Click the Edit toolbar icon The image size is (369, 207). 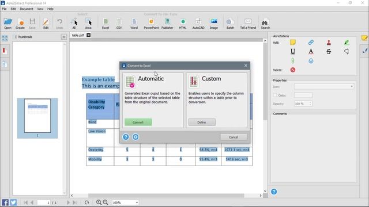[x=46, y=24]
